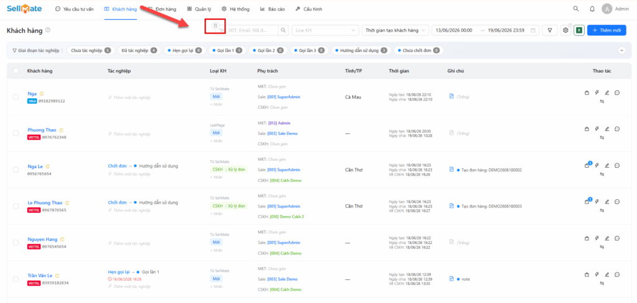This screenshot has height=303, width=637.
Task: Open the Báo cáo menu
Action: tap(272, 9)
